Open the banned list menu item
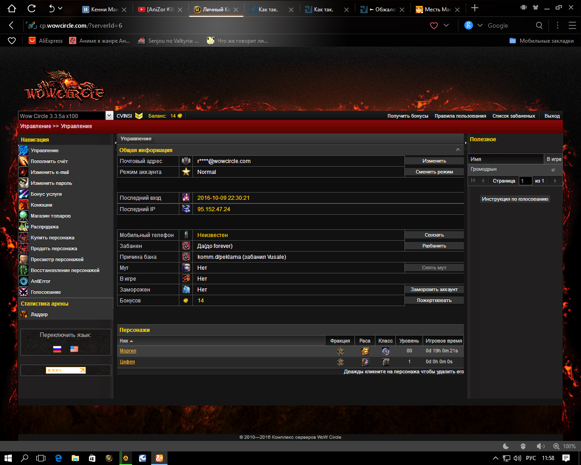Image resolution: width=581 pixels, height=465 pixels. (513, 116)
